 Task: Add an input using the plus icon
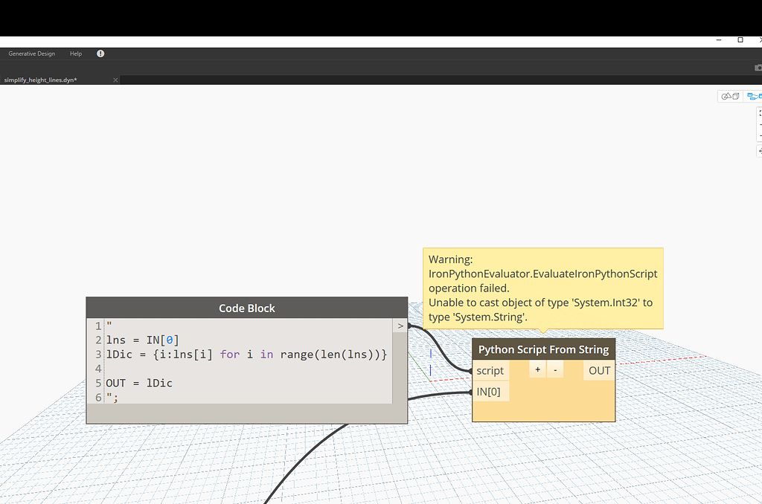(537, 369)
